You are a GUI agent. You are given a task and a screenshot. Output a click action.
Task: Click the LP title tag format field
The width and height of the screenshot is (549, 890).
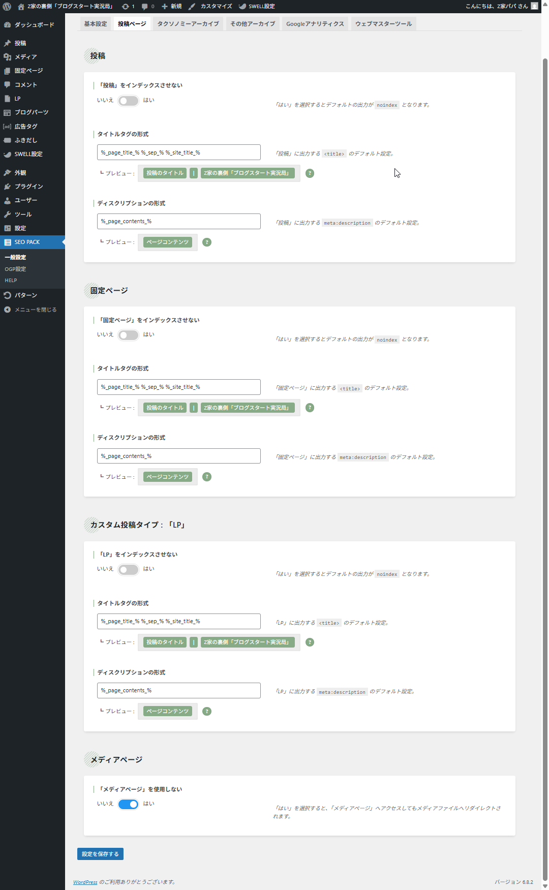coord(179,622)
